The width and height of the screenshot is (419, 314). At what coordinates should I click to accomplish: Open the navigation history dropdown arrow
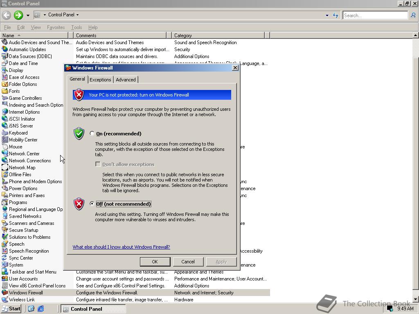click(x=28, y=15)
